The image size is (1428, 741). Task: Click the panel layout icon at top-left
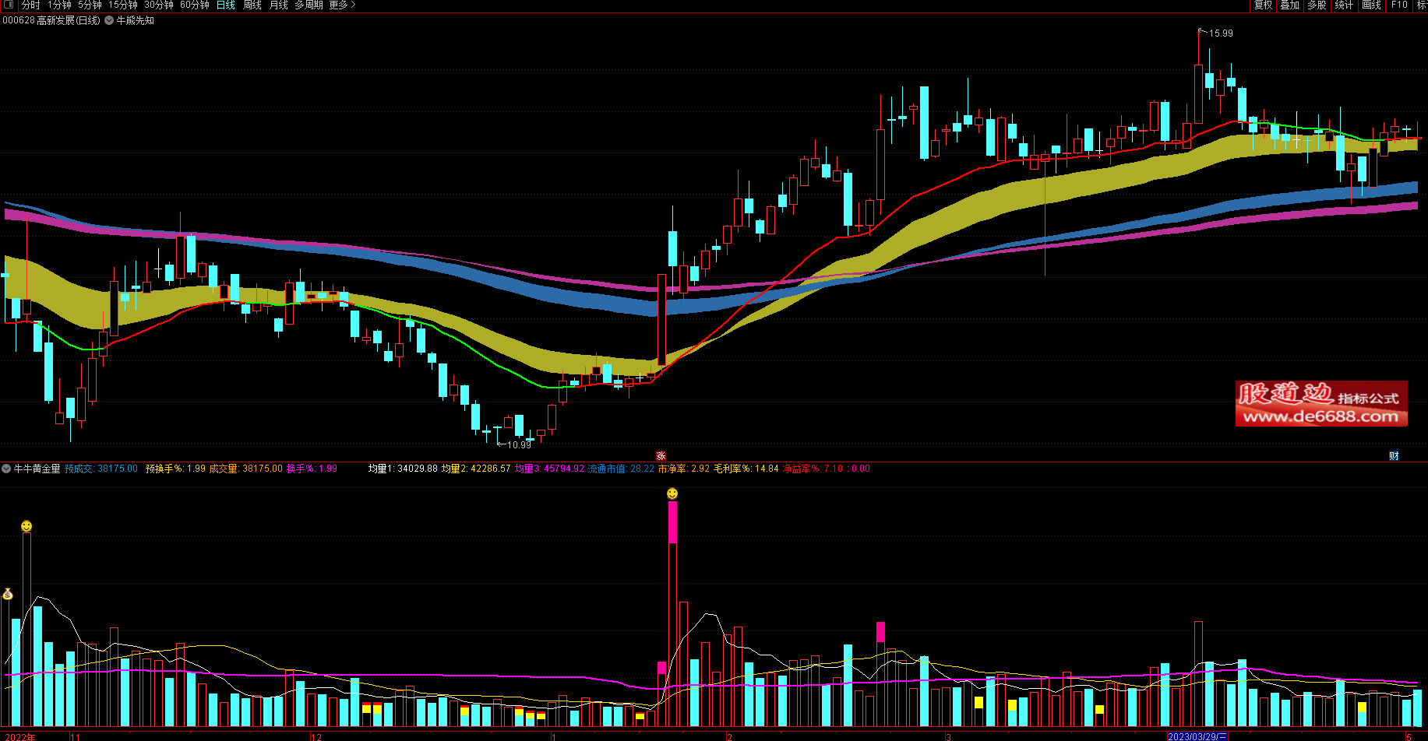point(9,5)
